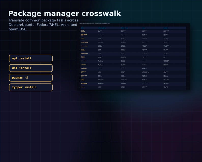Select the "Reinstall" row label
This screenshot has width=202, height=162.
[x=83, y=87]
